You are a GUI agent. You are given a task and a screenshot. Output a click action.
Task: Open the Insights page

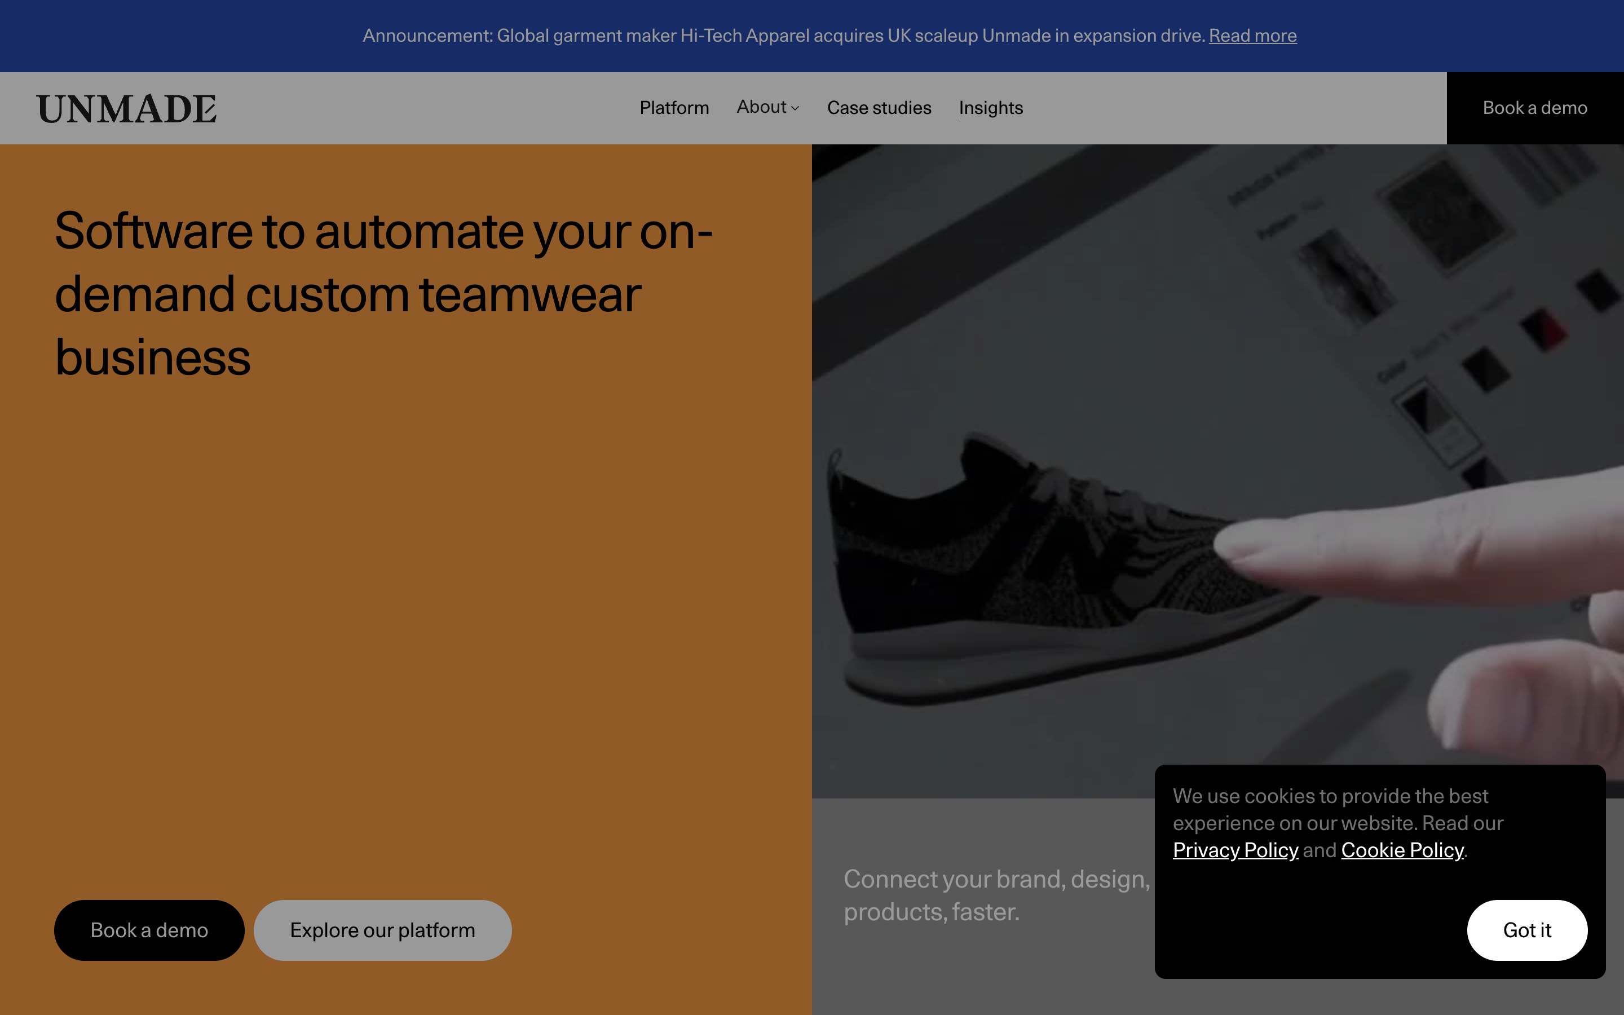point(991,107)
